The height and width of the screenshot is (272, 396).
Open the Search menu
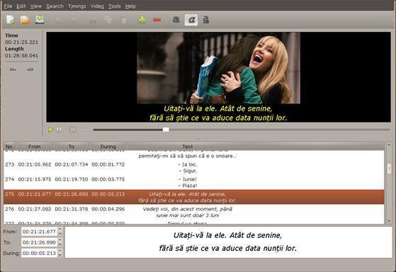(x=55, y=6)
